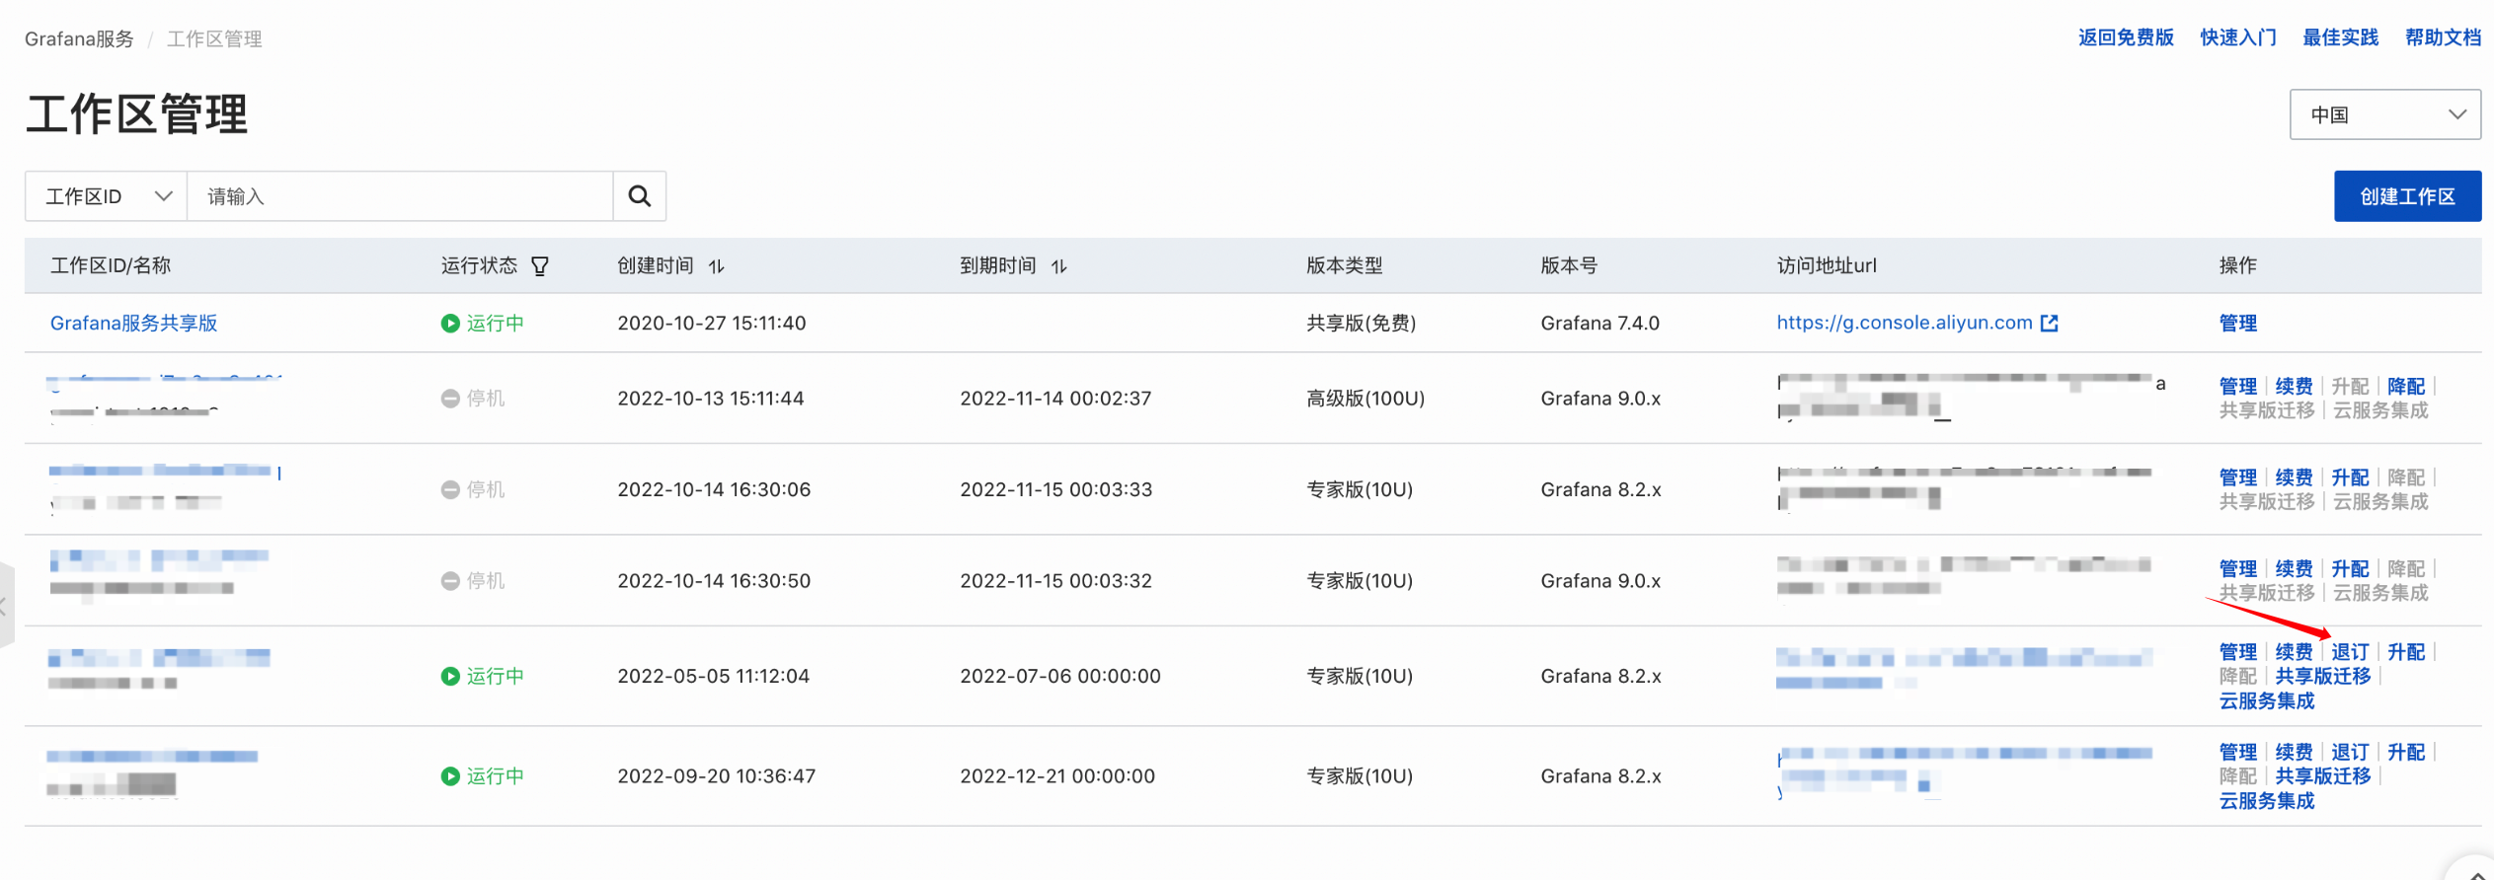The height and width of the screenshot is (880, 2494).
Task: Select the 2022-12-21 00:00:00 expiry cell
Action: point(1057,776)
